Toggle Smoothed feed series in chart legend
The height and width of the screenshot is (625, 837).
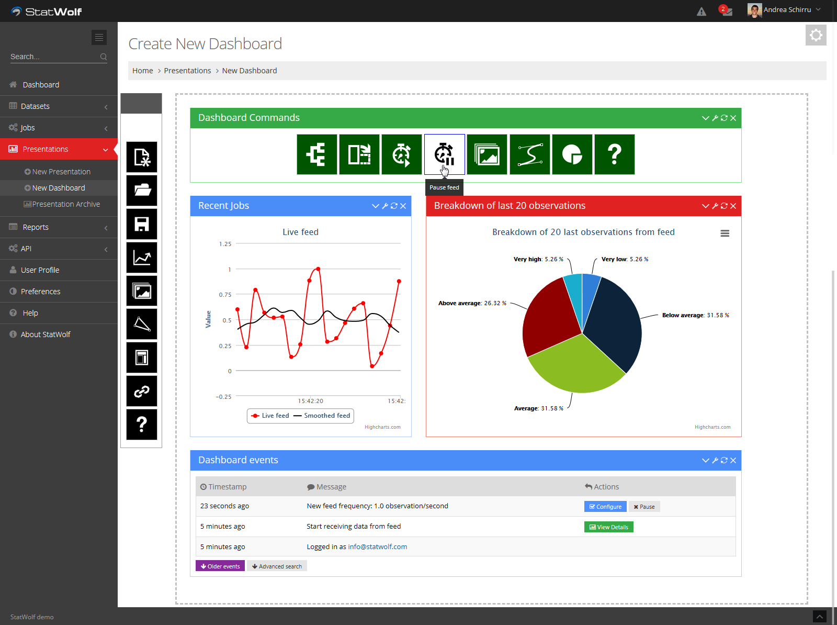[x=322, y=416]
